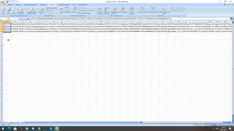Click the Office button
234x131 pixels.
coord(3,3)
